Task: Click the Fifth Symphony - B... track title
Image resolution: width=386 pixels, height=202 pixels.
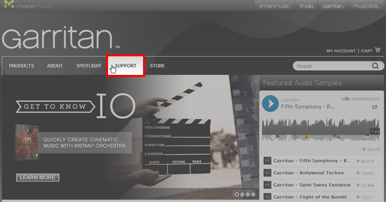Action: pos(308,107)
